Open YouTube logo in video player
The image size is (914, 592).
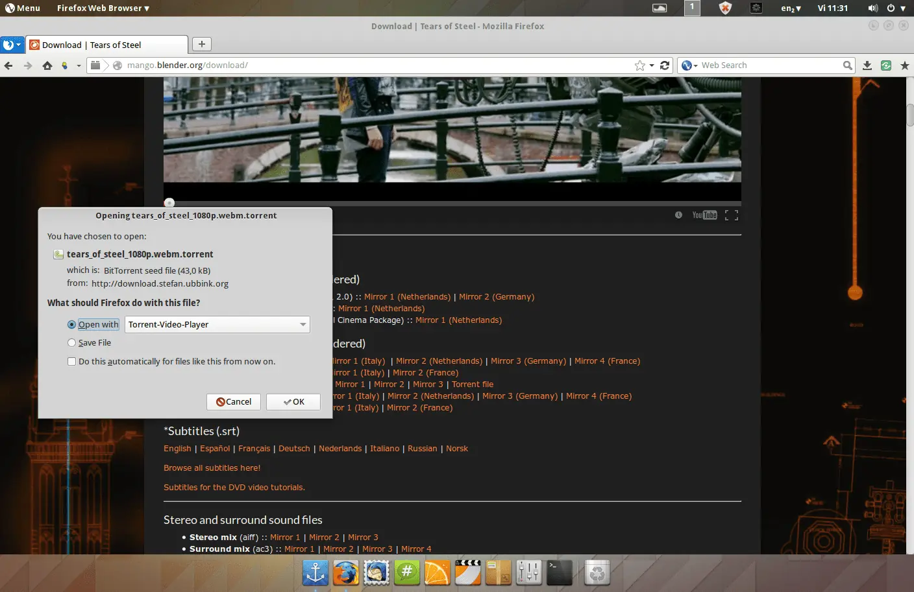tap(704, 215)
